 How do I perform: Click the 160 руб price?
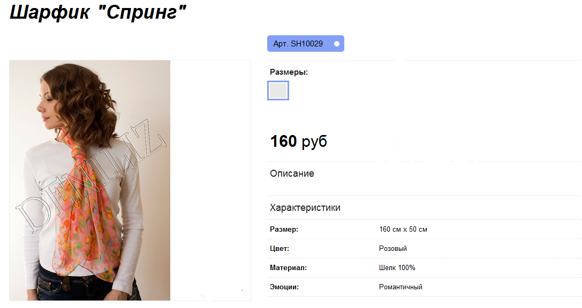point(298,141)
